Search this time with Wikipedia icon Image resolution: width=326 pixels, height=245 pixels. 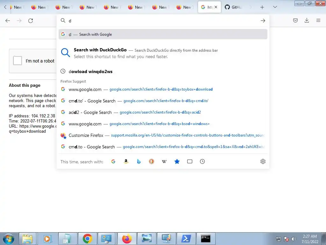pyautogui.click(x=164, y=161)
